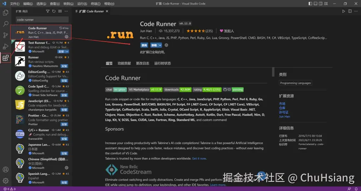Toggle secondary side bar layout button
This screenshot has height=191, width=361.
pyautogui.click(x=321, y=4)
